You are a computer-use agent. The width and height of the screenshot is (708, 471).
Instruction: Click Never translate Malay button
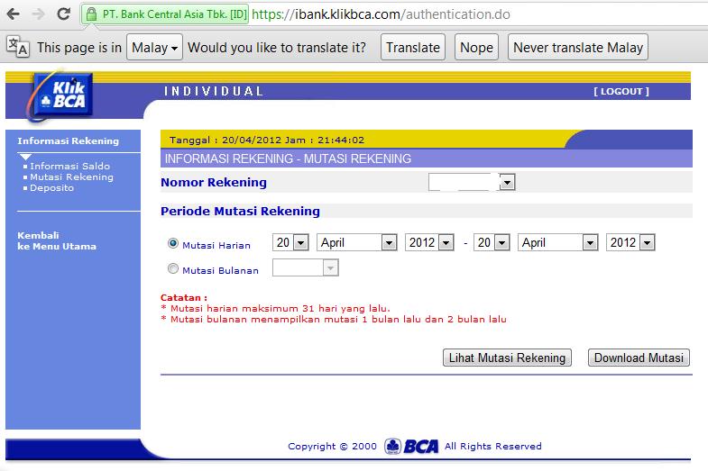point(578,47)
